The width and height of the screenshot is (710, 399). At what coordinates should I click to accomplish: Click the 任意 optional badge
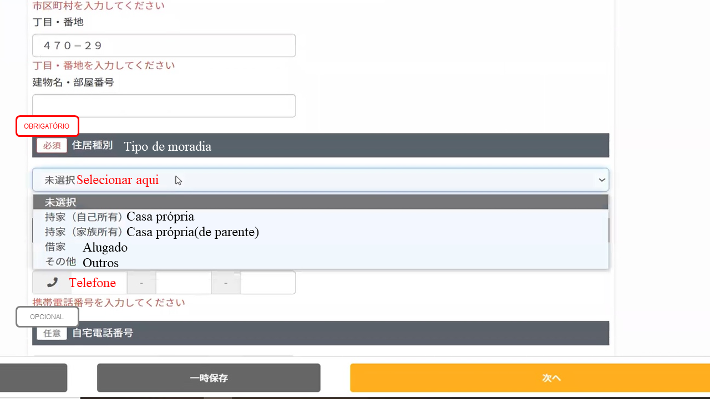(x=52, y=333)
